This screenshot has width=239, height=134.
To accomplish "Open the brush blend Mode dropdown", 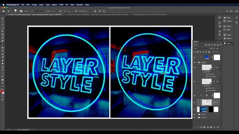I will [x=37, y=11].
